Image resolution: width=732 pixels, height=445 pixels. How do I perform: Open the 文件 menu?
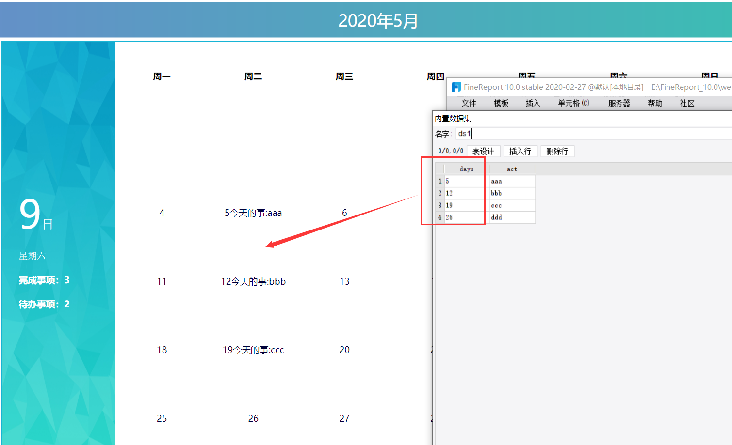(x=469, y=103)
